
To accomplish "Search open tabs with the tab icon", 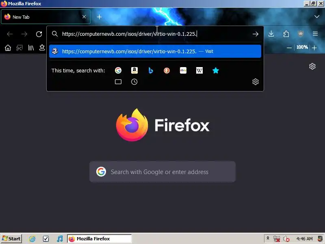I will tap(118, 82).
